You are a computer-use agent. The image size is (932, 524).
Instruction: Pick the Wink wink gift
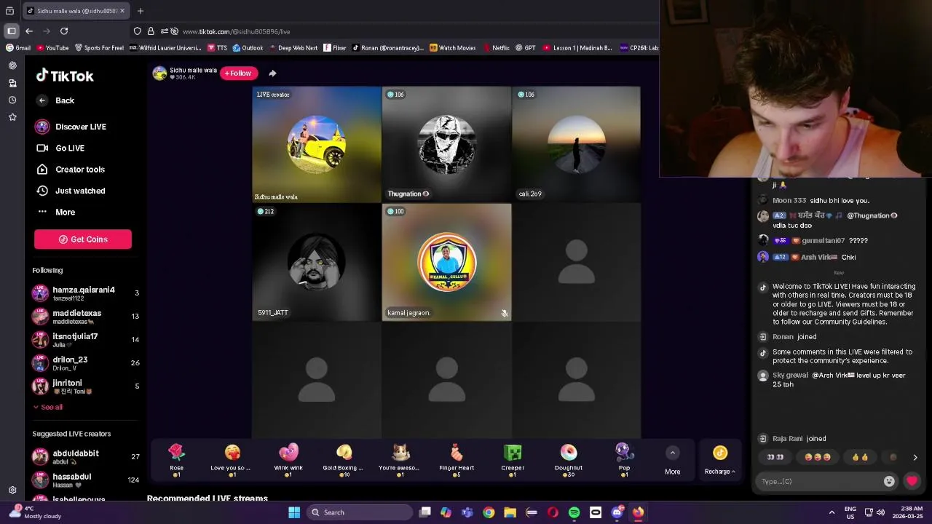[288, 460]
